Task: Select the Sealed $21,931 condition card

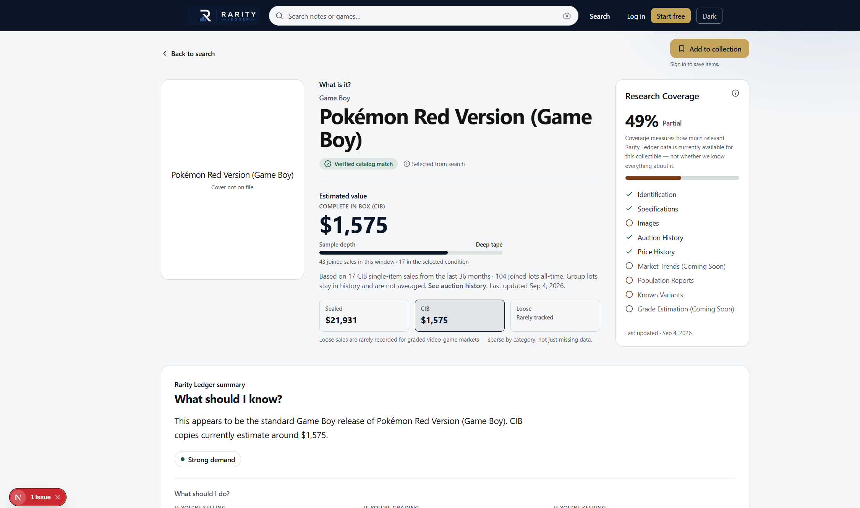Action: (x=364, y=316)
